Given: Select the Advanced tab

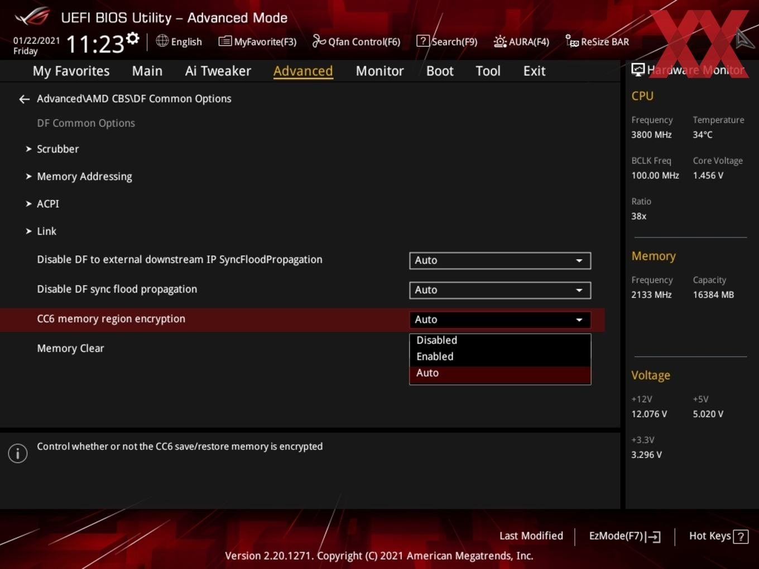Looking at the screenshot, I should (303, 71).
